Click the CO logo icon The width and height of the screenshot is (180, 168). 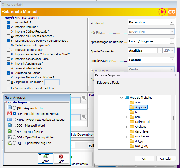point(172,12)
